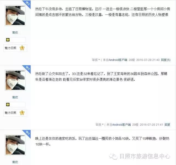This screenshot has width=176, height=165.
Task: Click 回复 on the 29楼 post
Action: pos(167,125)
